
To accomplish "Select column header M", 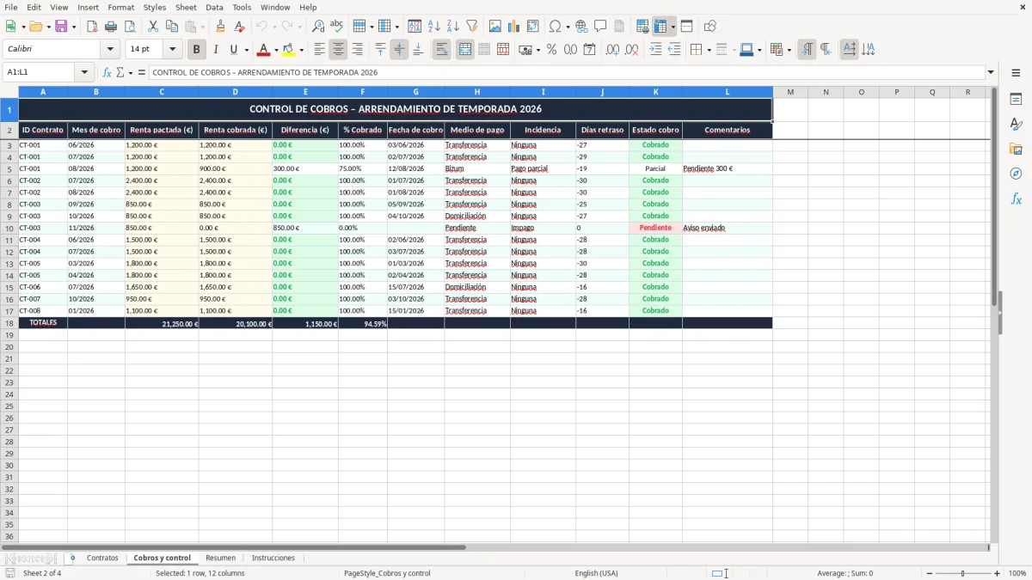I will [x=790, y=92].
